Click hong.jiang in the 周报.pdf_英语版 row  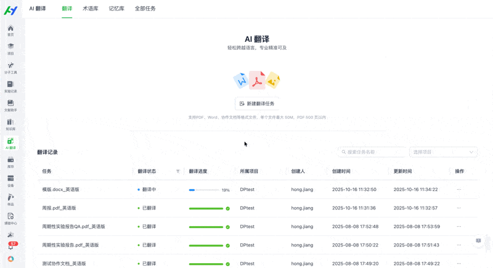click(x=302, y=208)
